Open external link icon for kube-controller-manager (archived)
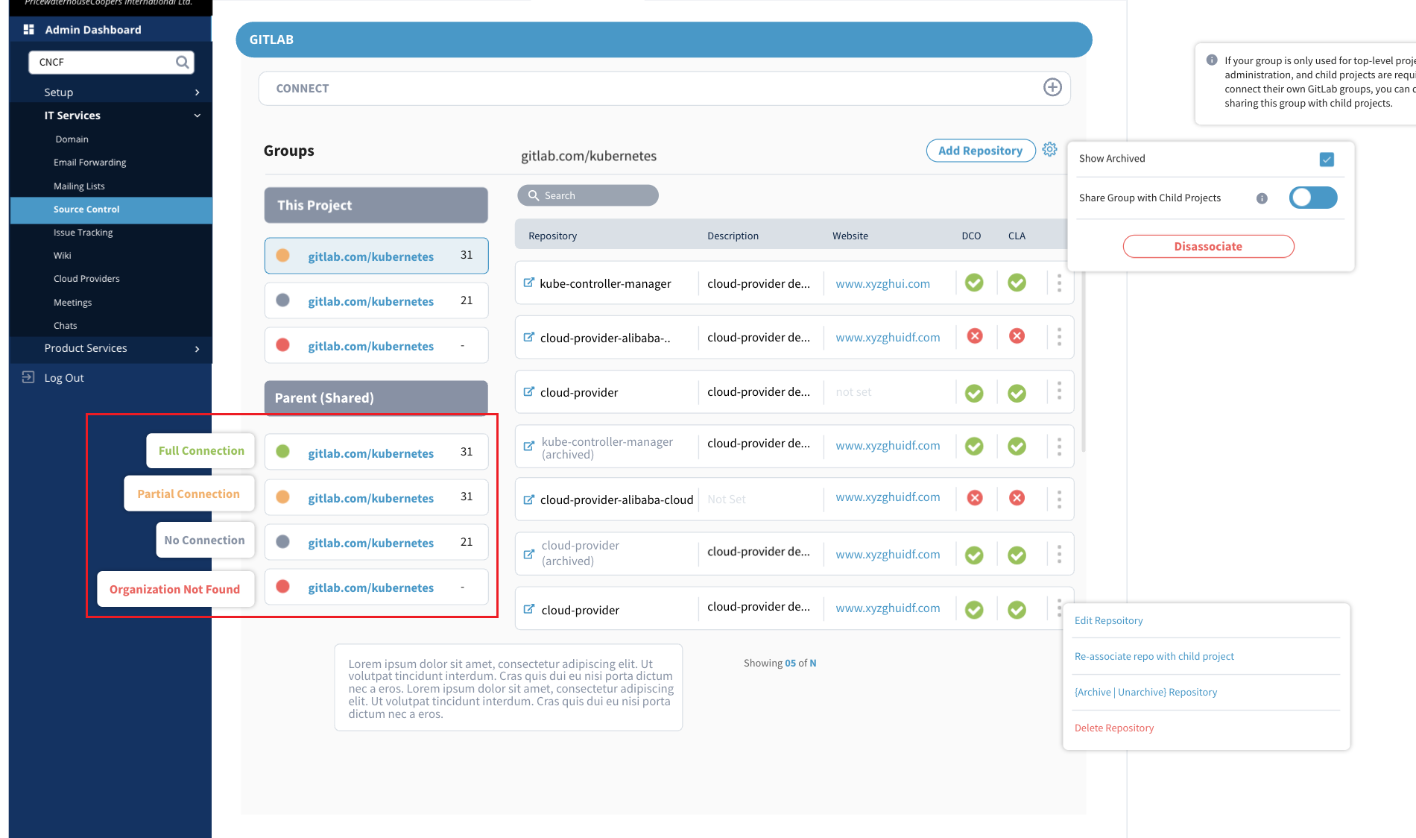 pyautogui.click(x=528, y=446)
